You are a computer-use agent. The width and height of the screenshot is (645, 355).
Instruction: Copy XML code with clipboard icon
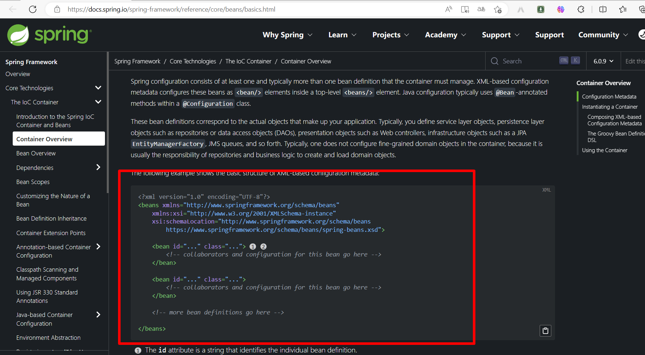click(x=545, y=330)
